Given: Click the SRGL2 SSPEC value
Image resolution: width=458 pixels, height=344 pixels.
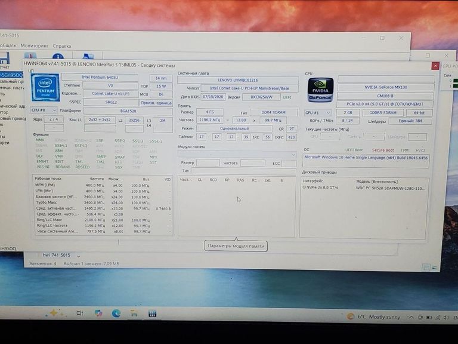Looking at the screenshot, I should tap(111, 102).
